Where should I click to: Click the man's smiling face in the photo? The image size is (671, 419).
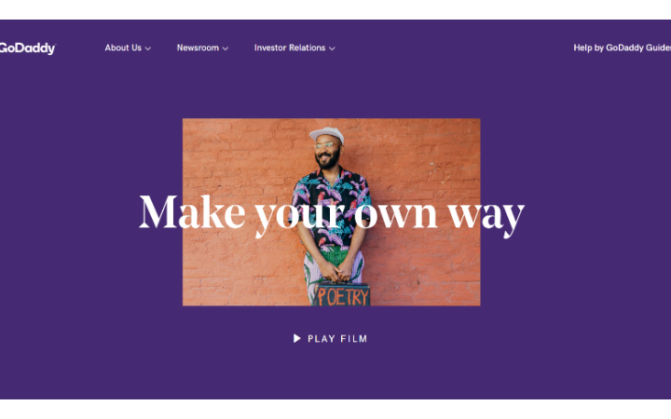coord(328,153)
